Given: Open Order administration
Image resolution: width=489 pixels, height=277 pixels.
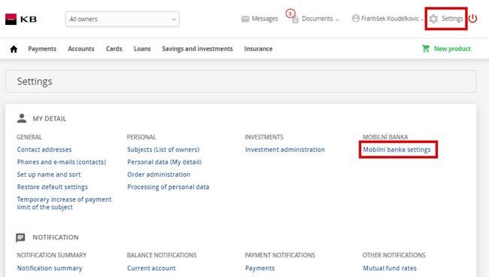Looking at the screenshot, I should 159,175.
